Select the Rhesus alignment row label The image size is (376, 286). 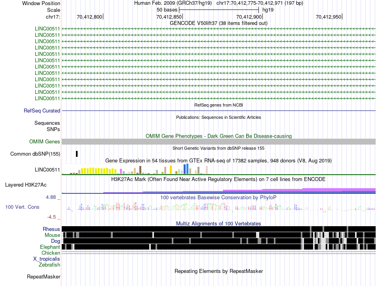point(51,229)
